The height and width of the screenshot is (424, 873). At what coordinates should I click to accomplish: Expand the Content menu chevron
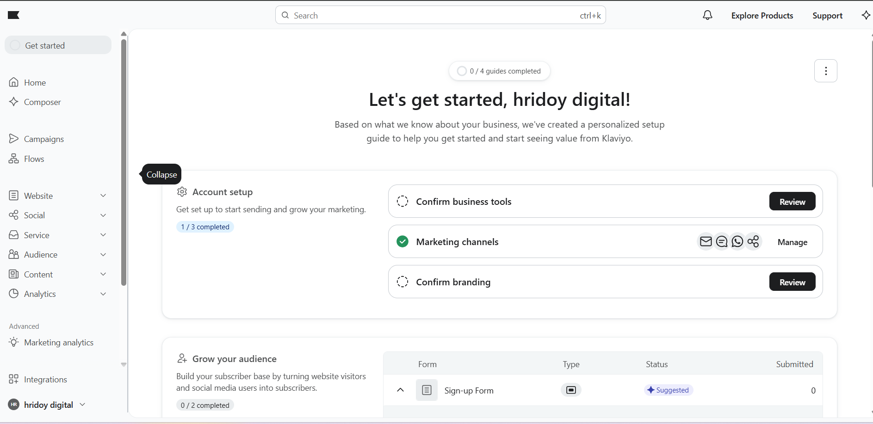click(103, 274)
